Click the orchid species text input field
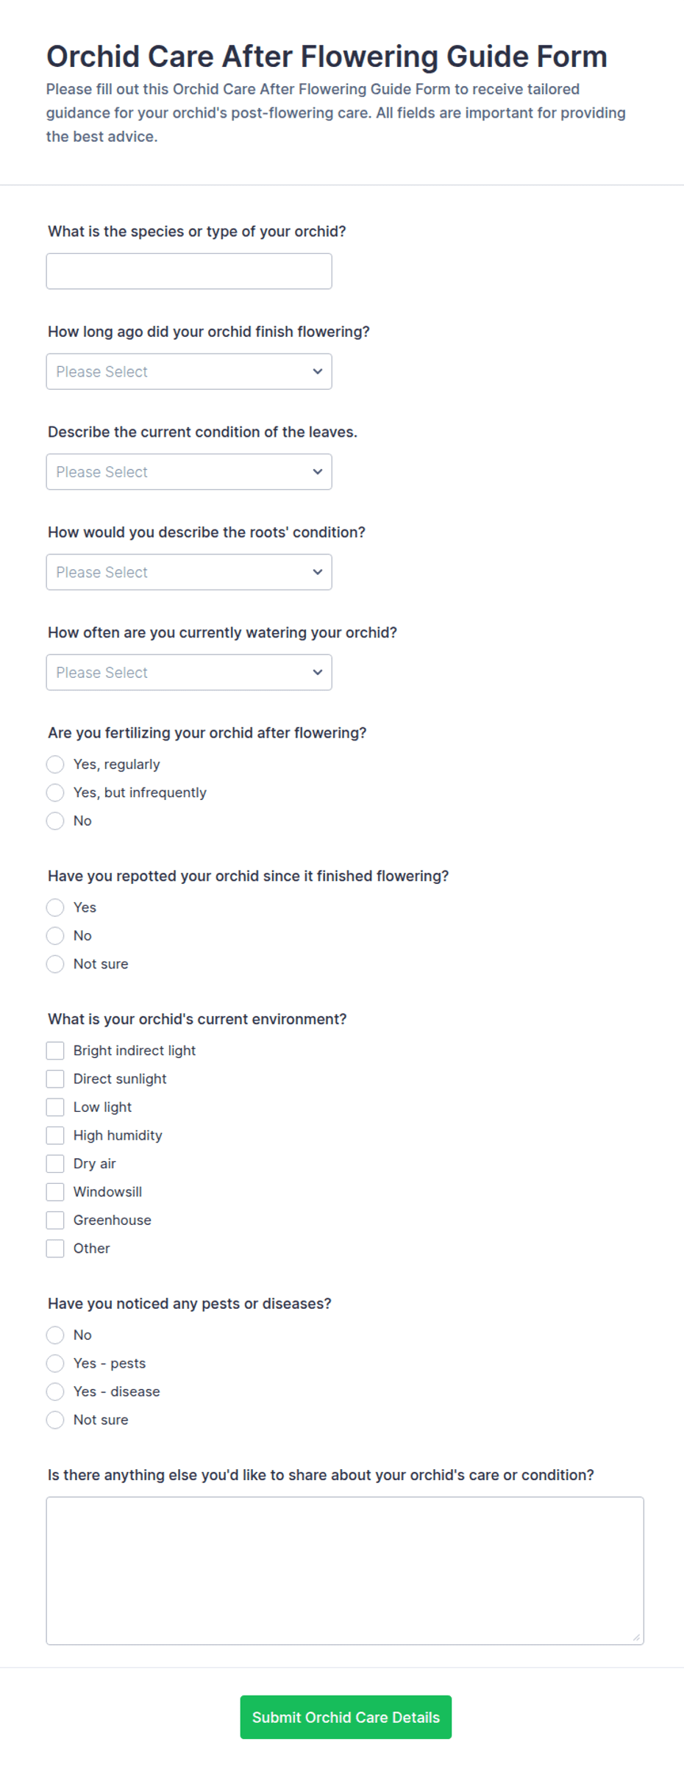This screenshot has width=684, height=1775. (x=189, y=271)
